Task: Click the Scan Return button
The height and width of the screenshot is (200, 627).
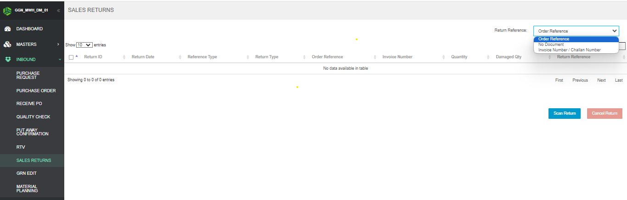Action: tap(564, 113)
